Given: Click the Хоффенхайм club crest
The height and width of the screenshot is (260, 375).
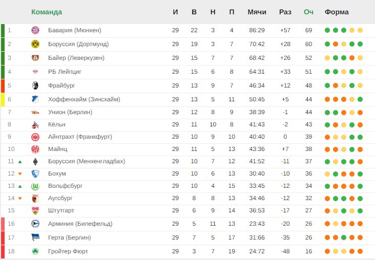Looking at the screenshot, I should pyautogui.click(x=35, y=99).
